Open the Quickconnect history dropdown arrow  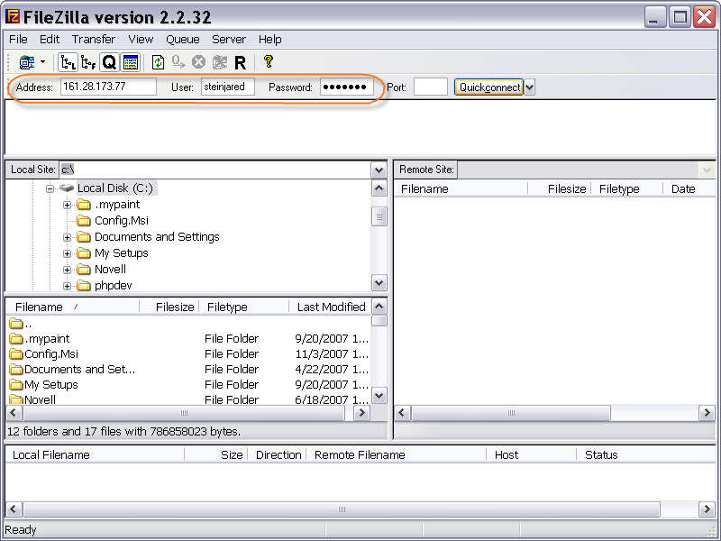point(529,87)
